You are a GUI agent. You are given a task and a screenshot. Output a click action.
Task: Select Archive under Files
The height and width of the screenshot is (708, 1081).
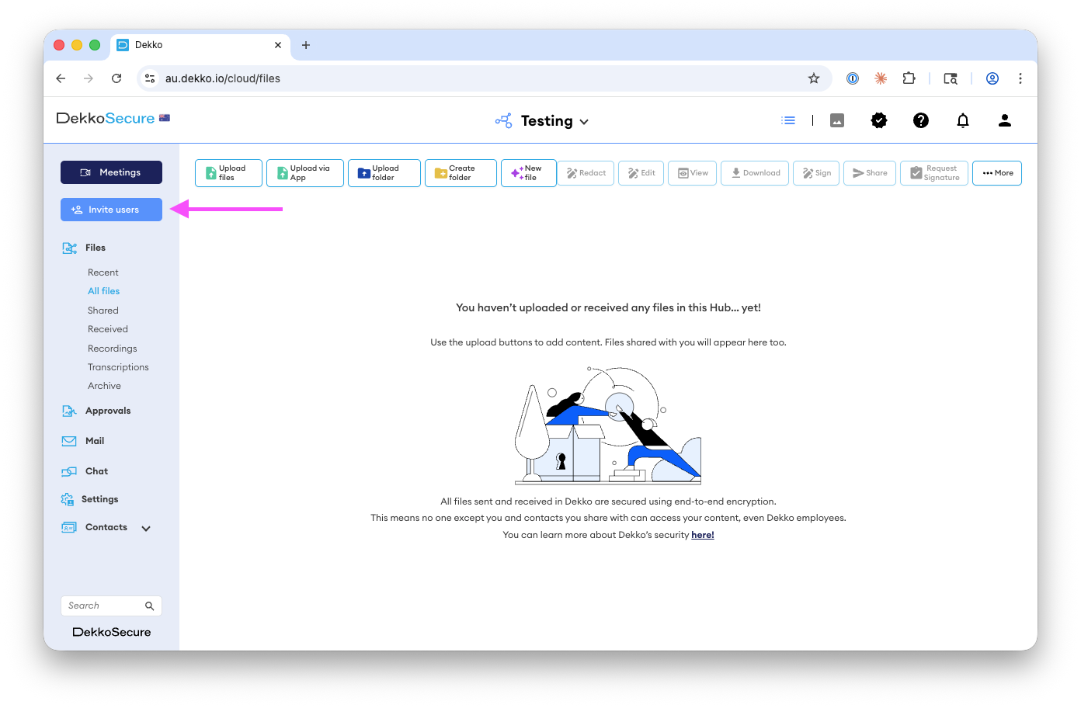point(104,386)
